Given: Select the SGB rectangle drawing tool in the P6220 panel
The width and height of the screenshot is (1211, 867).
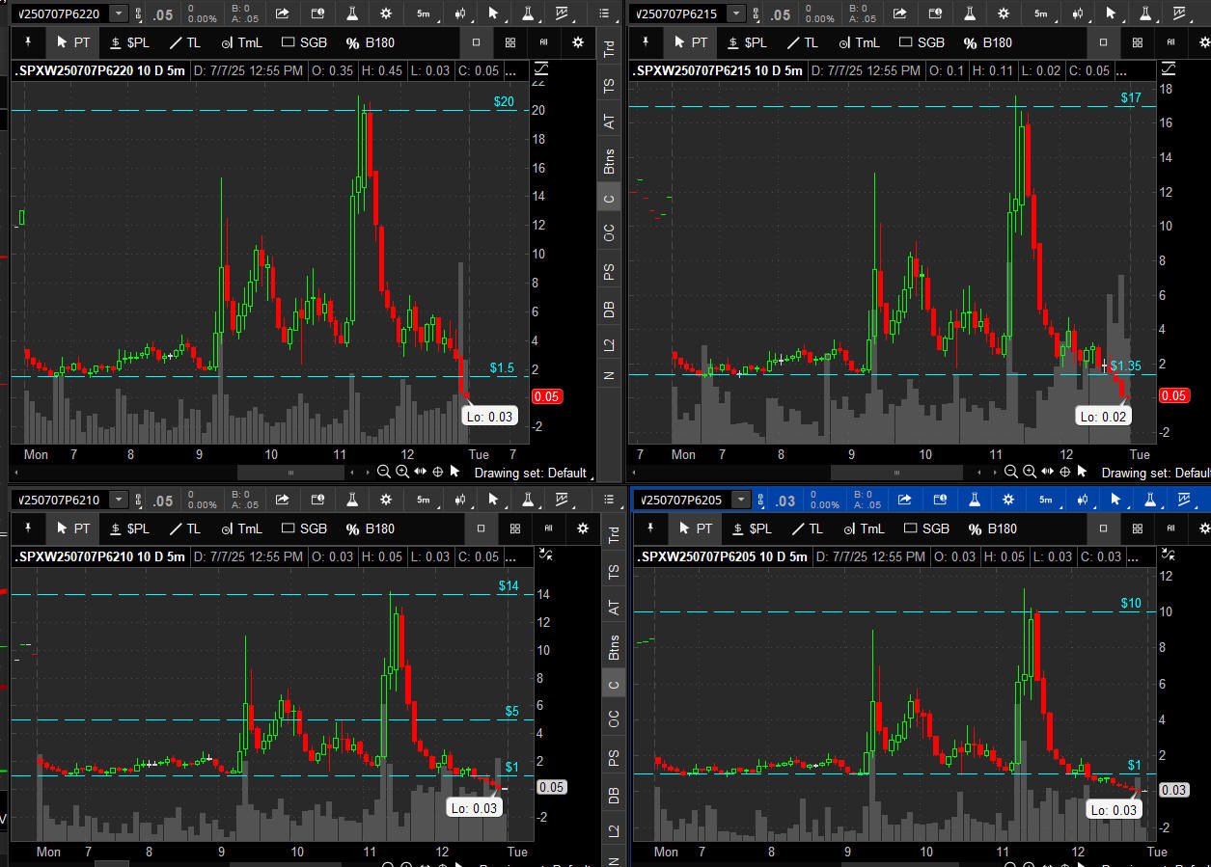Looking at the screenshot, I should 304,42.
